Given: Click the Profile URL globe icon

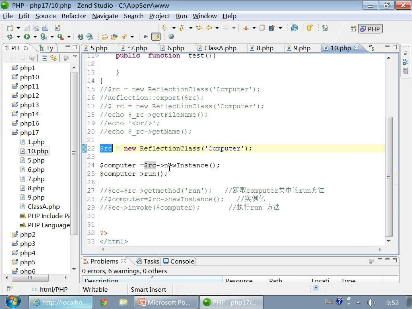Looking at the screenshot, I should click(90, 37).
